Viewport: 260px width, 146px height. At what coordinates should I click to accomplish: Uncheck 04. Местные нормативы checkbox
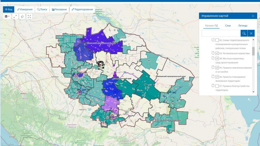tap(217, 58)
